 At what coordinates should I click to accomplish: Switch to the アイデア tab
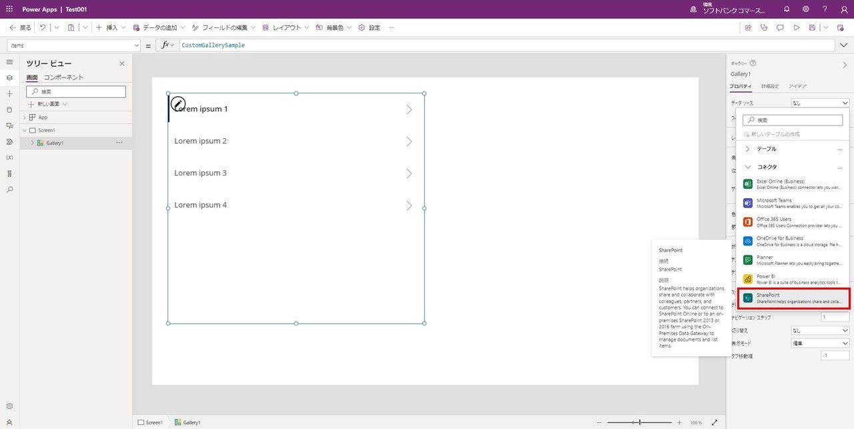click(797, 86)
